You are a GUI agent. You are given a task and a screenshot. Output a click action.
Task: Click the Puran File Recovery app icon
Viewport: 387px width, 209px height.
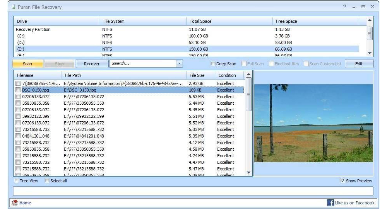pyautogui.click(x=14, y=7)
